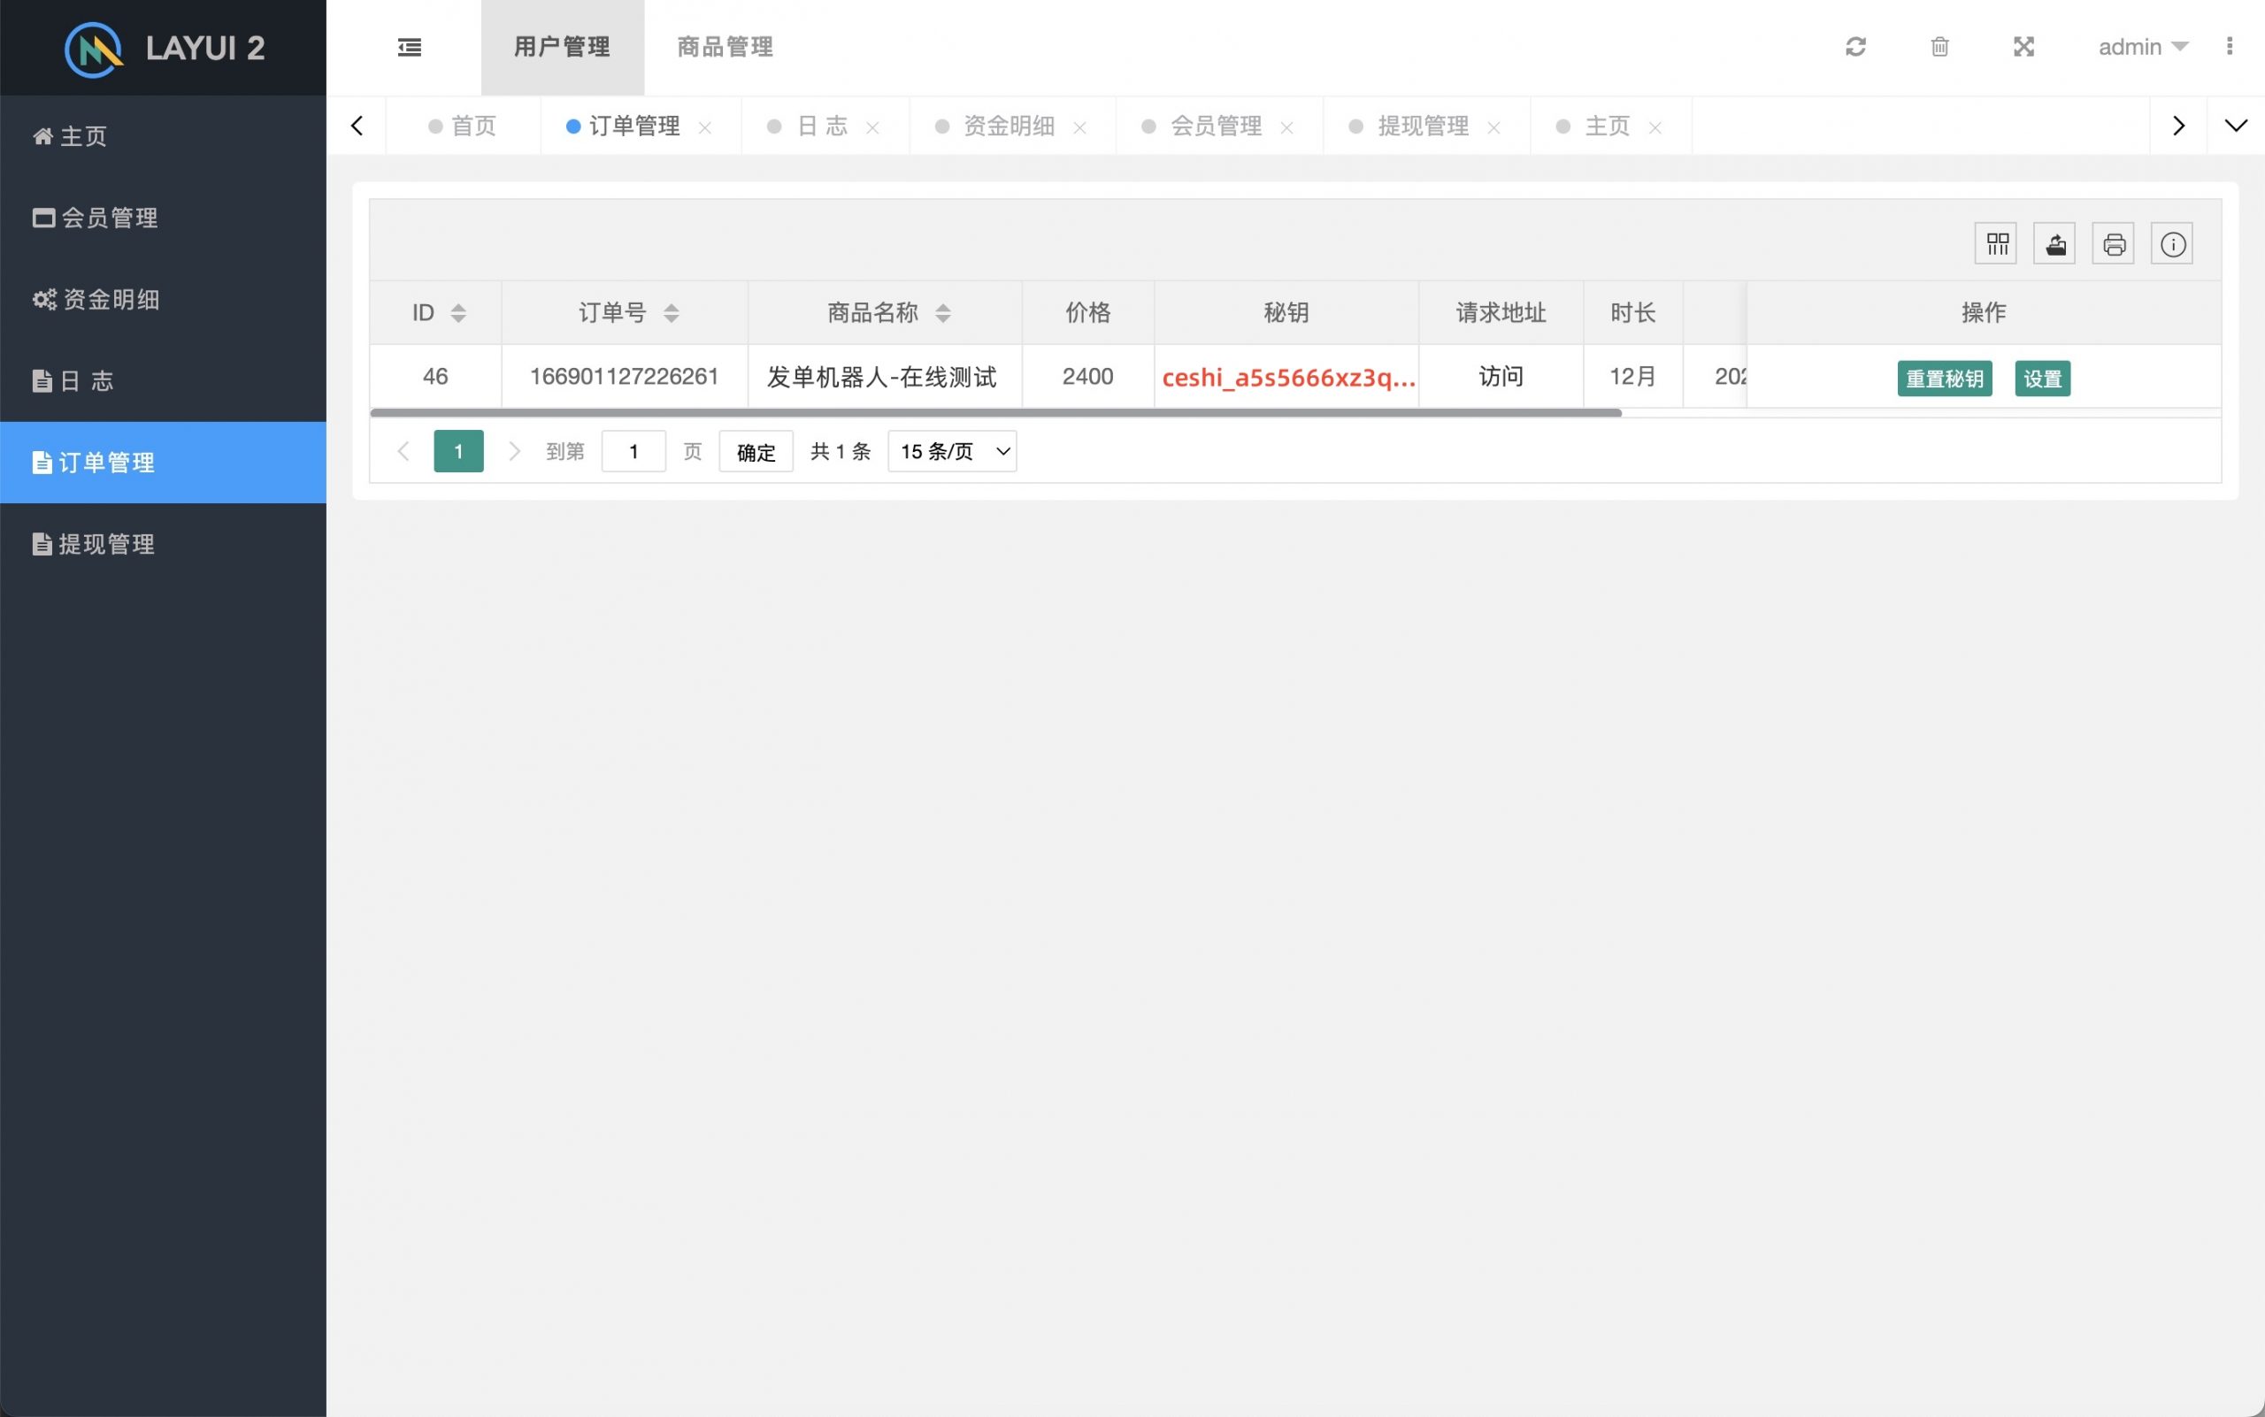This screenshot has width=2265, height=1417.
Task: Expand the tab operations down-arrow menu
Action: (x=2235, y=126)
